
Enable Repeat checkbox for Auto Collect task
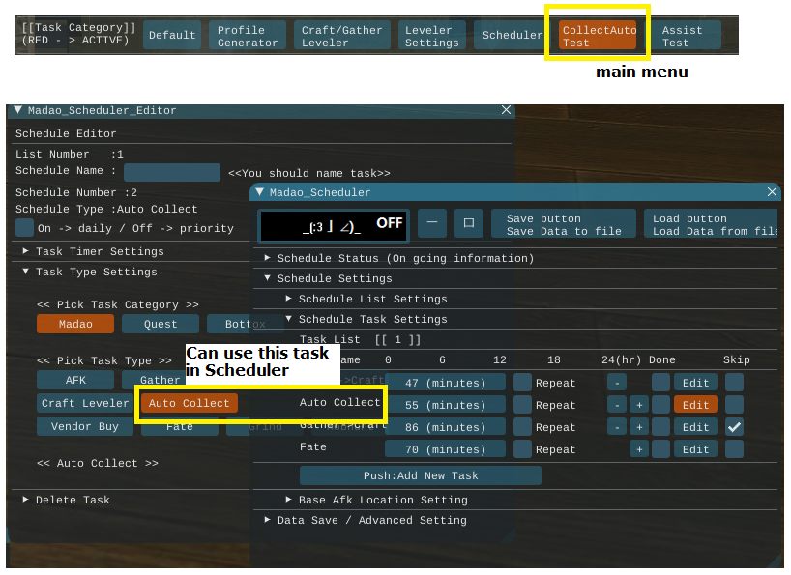point(522,405)
